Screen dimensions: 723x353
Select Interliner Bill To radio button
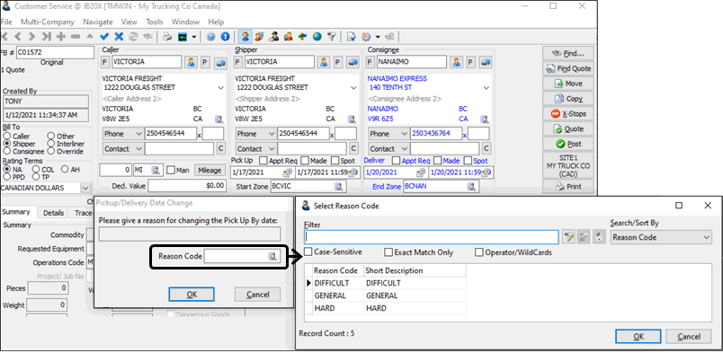point(51,144)
